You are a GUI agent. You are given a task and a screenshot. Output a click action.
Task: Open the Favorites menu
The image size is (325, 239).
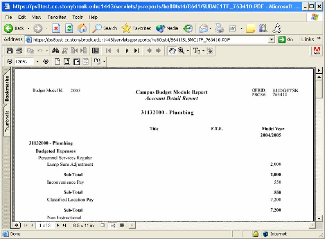(x=57, y=17)
